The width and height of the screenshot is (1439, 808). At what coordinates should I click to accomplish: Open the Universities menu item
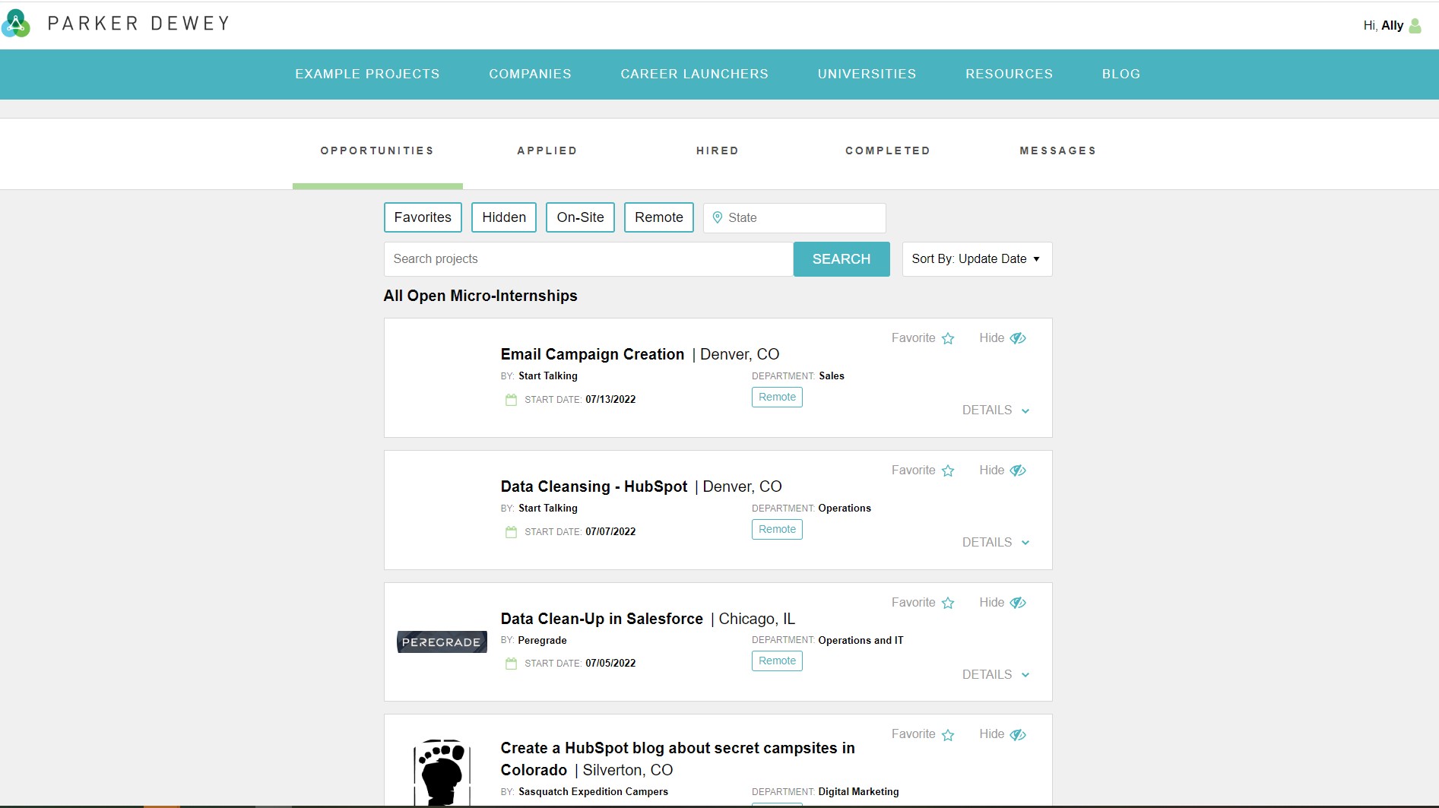pos(867,74)
